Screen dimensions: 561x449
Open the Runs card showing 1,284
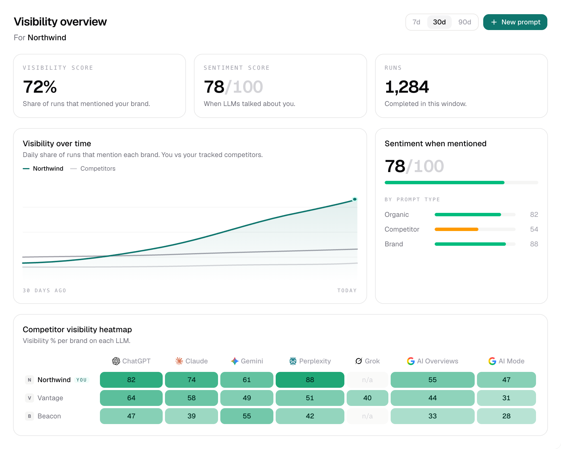[461, 86]
